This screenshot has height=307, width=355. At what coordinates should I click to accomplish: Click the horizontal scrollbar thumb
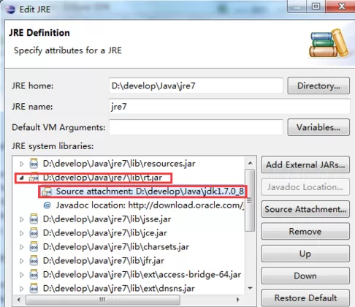pos(103,300)
